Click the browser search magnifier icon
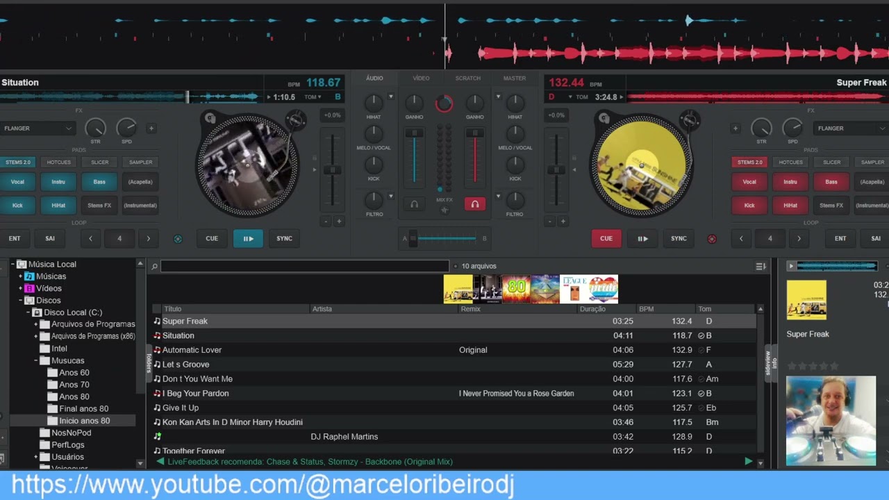 (154, 266)
